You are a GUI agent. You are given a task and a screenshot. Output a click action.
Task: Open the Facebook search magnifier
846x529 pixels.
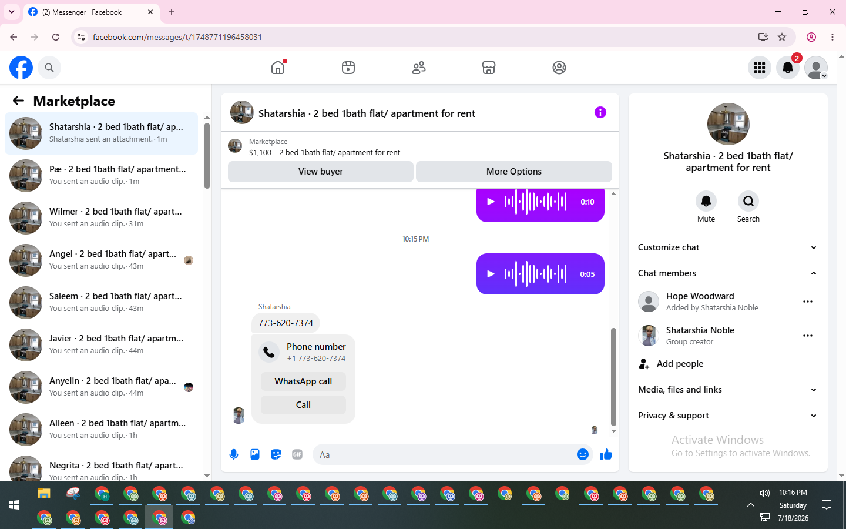[x=49, y=68]
